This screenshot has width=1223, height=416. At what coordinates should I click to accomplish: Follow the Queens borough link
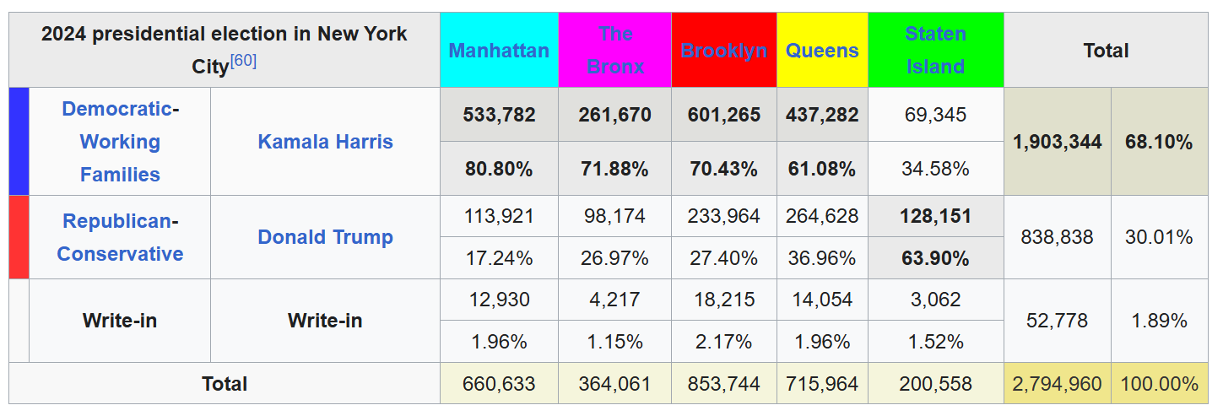(x=822, y=51)
